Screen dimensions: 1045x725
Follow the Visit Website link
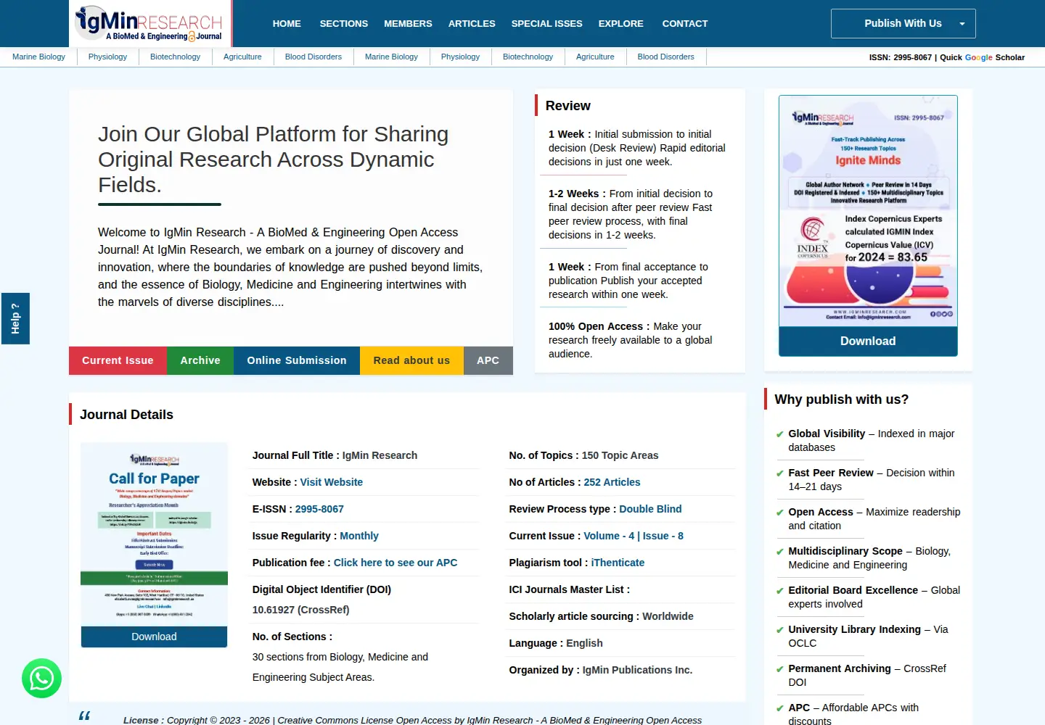(x=331, y=482)
